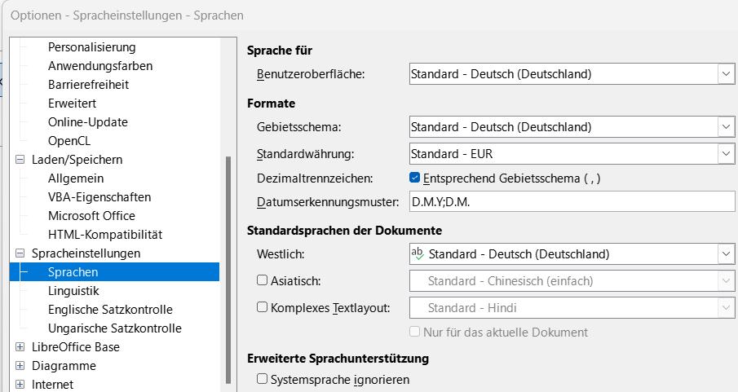
Task: Expand the Diagramme tree node
Action: 20,366
